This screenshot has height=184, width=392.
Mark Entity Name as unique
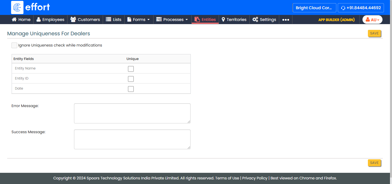click(131, 69)
